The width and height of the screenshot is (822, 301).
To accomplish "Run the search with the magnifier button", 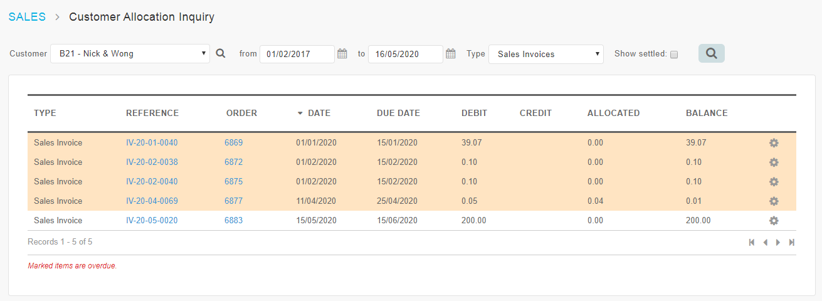I will pos(712,53).
